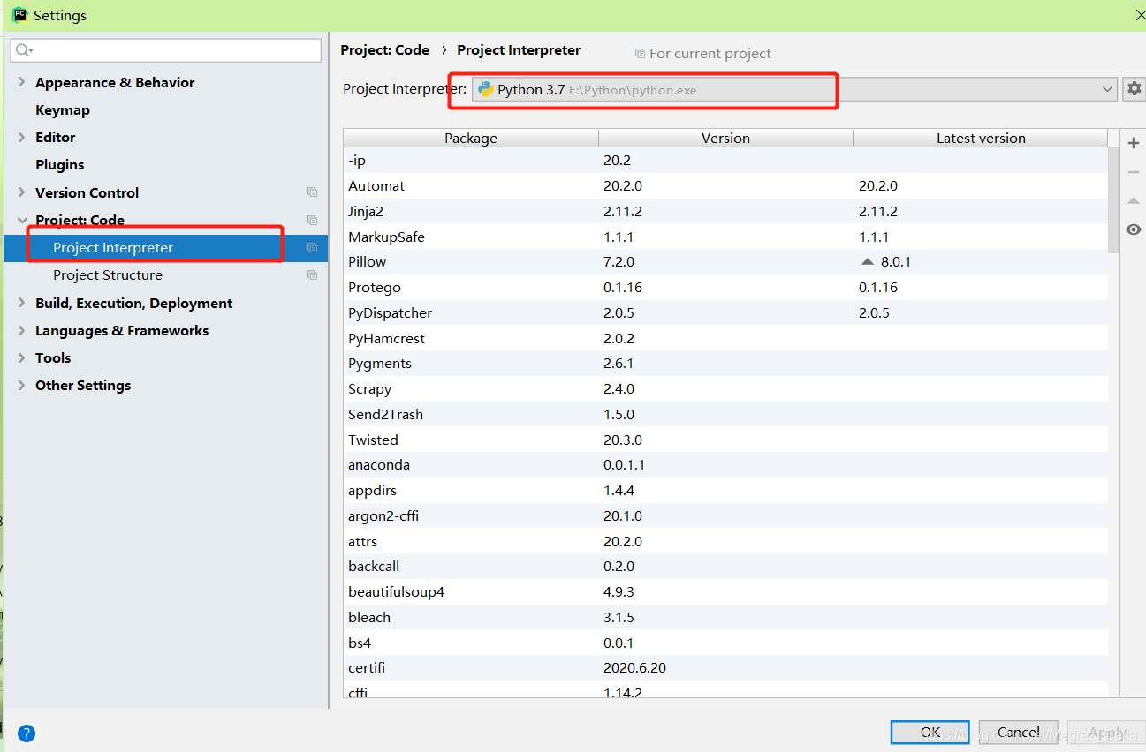Click the Python icon in the interpreter box
The height and width of the screenshot is (752, 1146).
pyautogui.click(x=485, y=89)
